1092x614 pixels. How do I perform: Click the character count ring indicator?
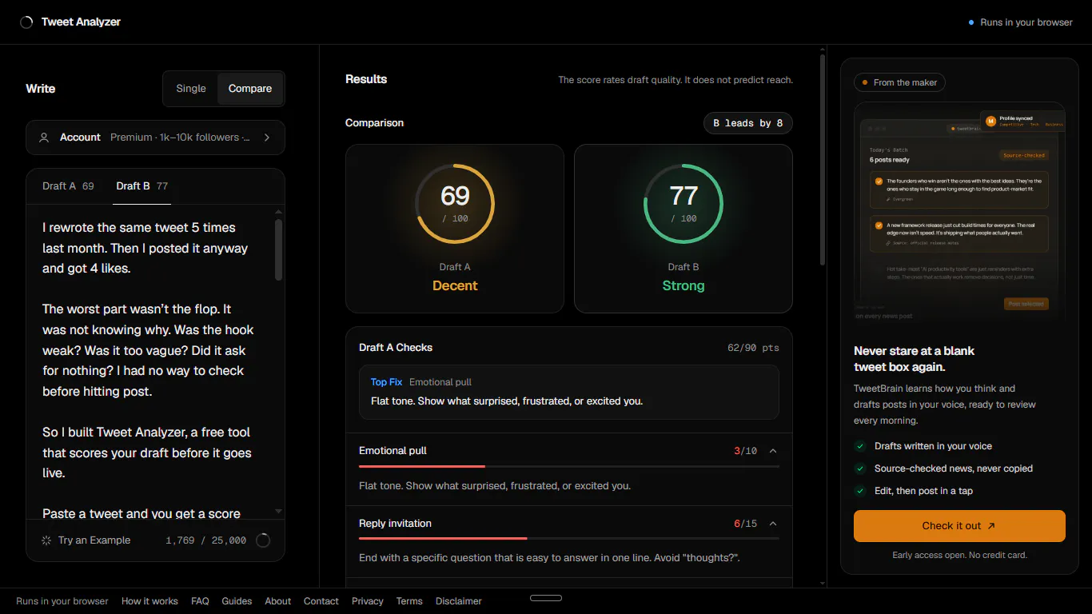(262, 540)
